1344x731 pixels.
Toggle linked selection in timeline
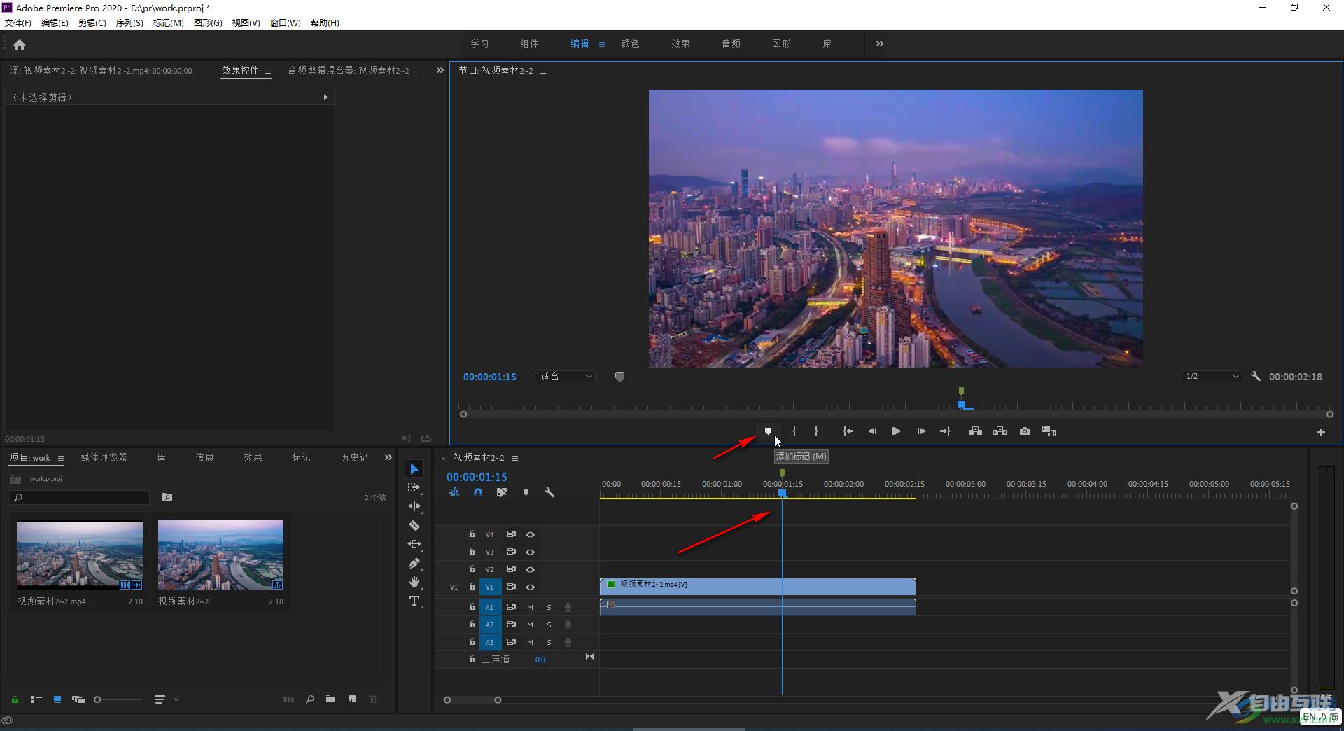pyautogui.click(x=501, y=492)
